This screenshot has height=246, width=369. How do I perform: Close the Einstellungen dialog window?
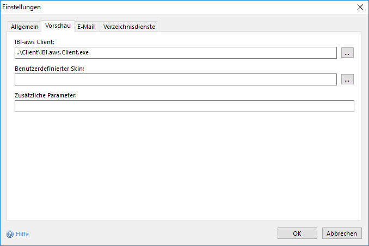[359, 7]
